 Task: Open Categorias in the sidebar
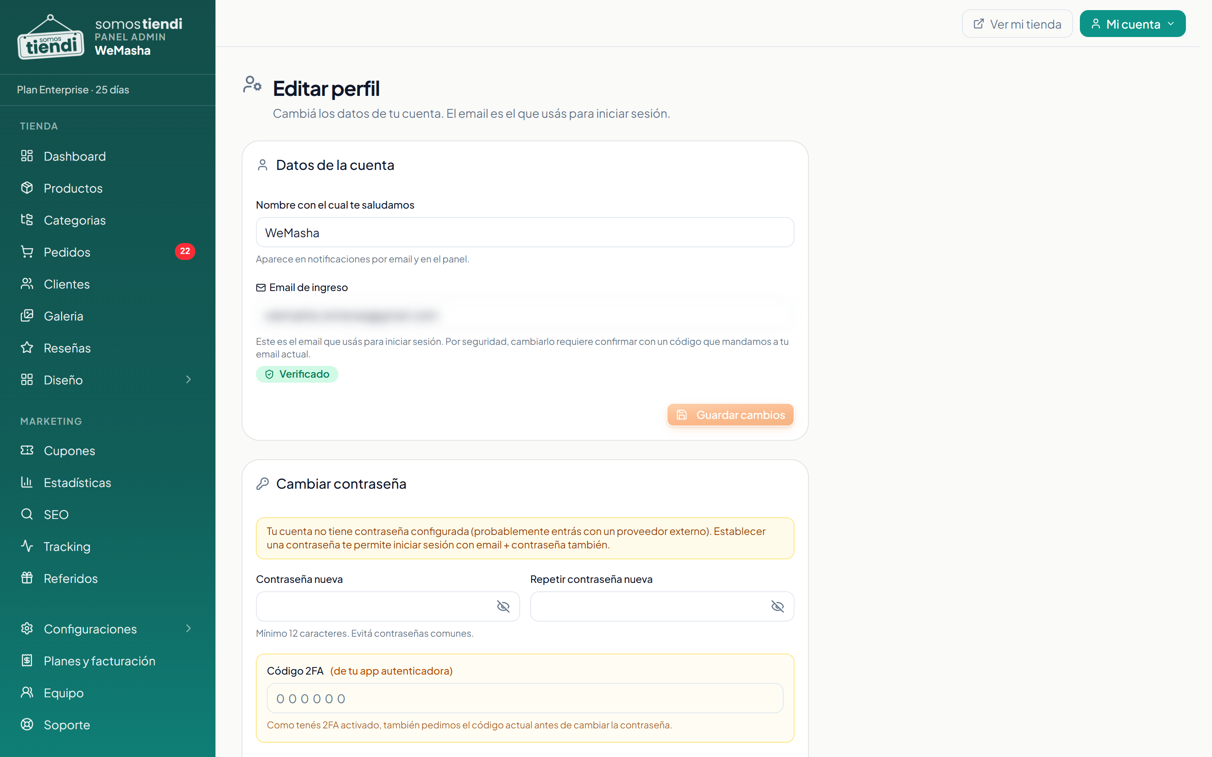pos(107,220)
